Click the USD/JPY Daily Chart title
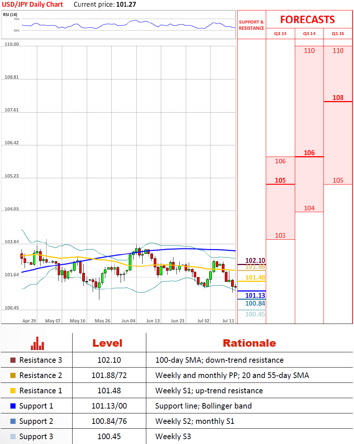 click(32, 4)
